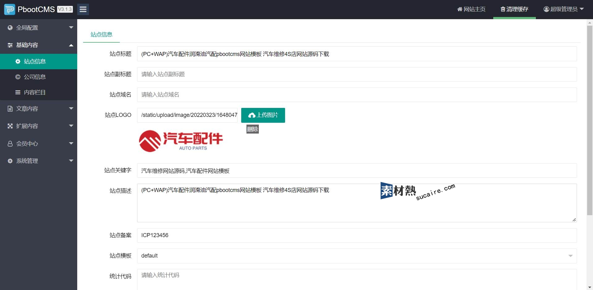
Task: Collapse 基础内容 menu
Action: [39, 45]
